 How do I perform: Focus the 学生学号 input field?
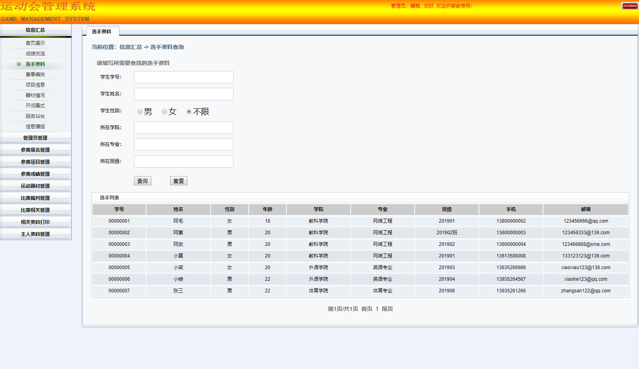pos(184,77)
